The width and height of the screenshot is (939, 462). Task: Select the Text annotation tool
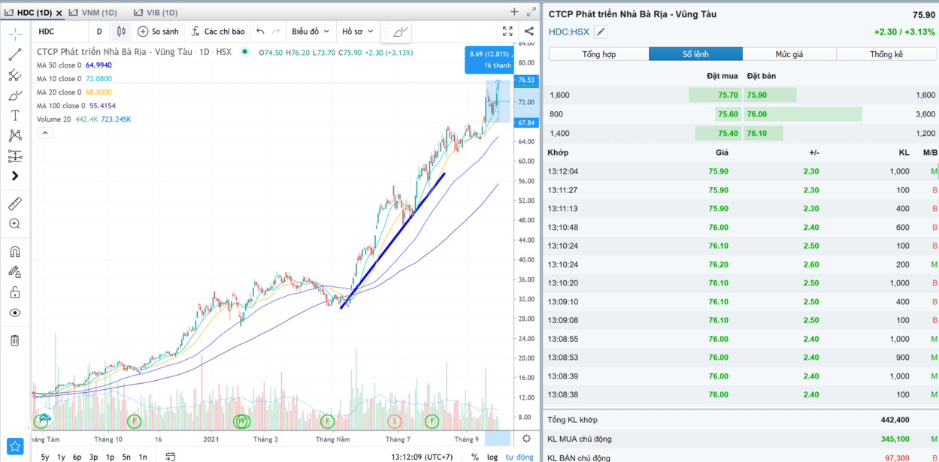(15, 116)
